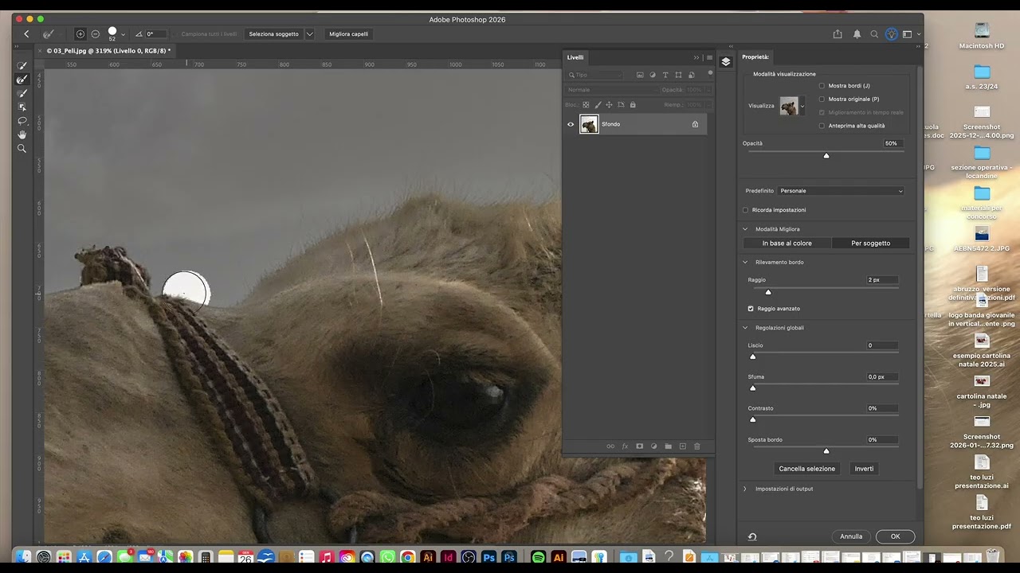1020x573 pixels.
Task: Filter layers by pixel layers
Action: [640, 75]
